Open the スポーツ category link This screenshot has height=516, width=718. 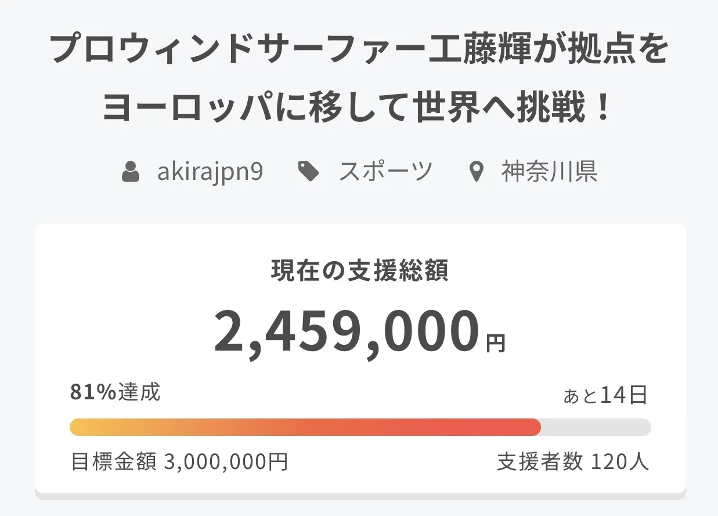coord(385,172)
